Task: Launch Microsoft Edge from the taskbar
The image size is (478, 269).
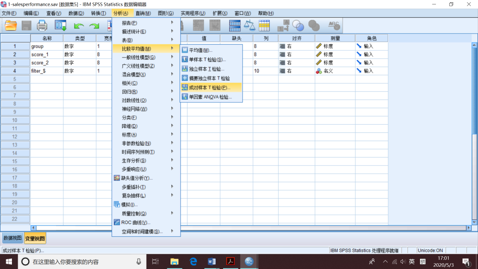Action: pyautogui.click(x=193, y=261)
